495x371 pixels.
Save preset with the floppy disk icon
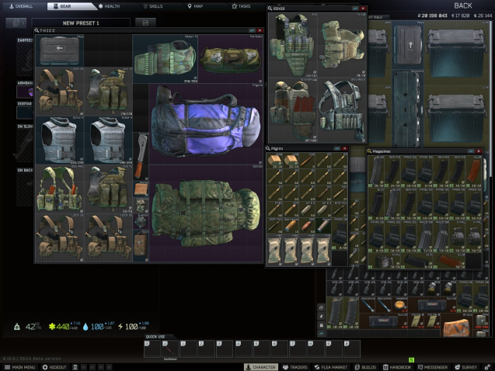pos(145,23)
